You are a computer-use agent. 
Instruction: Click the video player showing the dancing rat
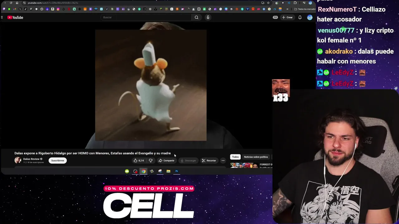coord(151,85)
